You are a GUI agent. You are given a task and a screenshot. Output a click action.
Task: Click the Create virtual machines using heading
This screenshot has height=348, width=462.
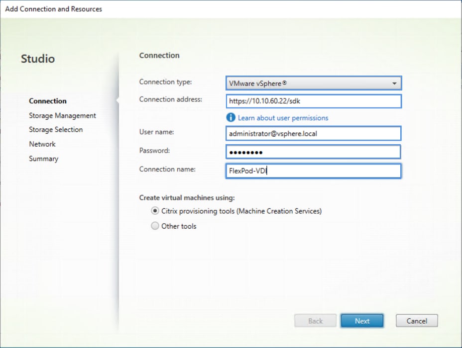tap(187, 198)
